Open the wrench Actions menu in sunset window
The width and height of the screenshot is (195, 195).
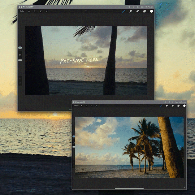point(29,11)
